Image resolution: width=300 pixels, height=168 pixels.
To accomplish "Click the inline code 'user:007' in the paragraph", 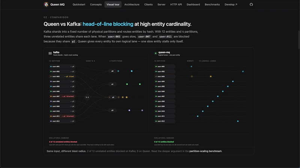I will 144,37.
